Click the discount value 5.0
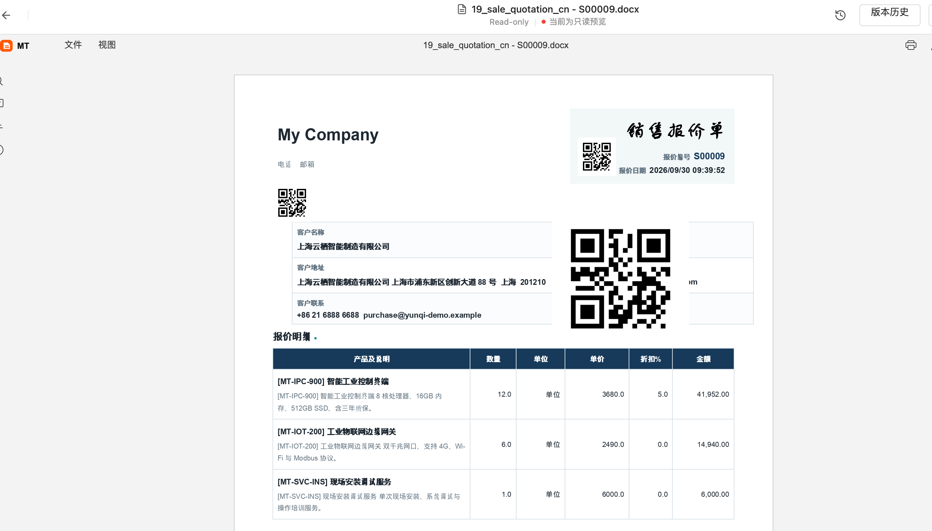 point(662,394)
